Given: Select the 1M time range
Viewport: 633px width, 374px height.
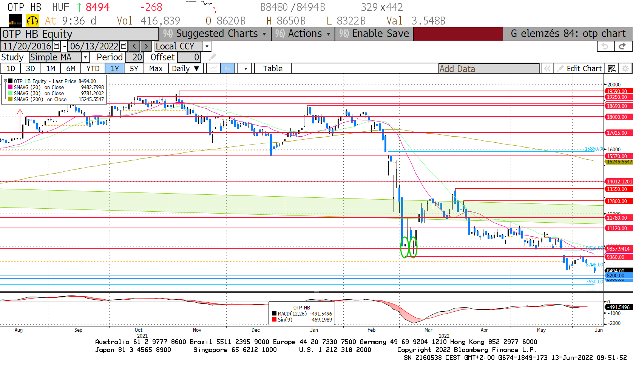Looking at the screenshot, I should [x=51, y=68].
